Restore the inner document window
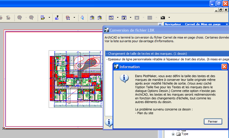 tap(221, 10)
